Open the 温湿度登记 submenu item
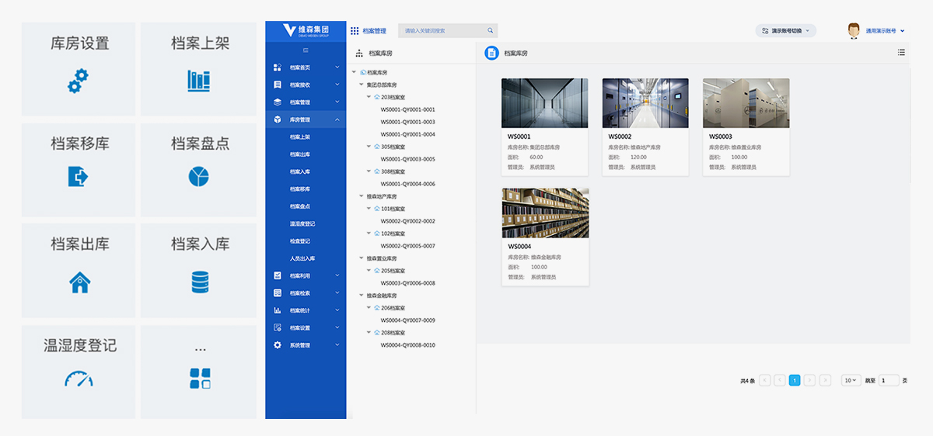 [302, 223]
